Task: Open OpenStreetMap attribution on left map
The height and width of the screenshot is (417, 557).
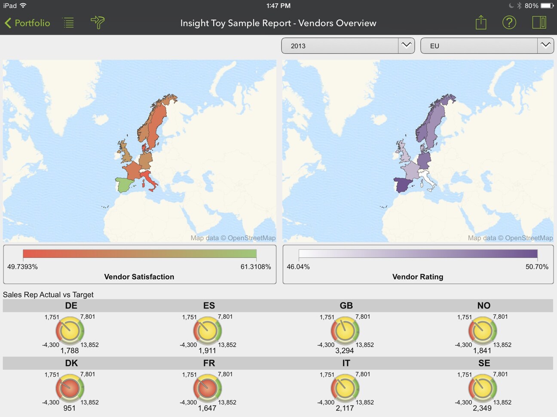Action: point(233,238)
